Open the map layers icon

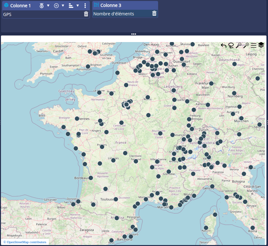[261, 45]
